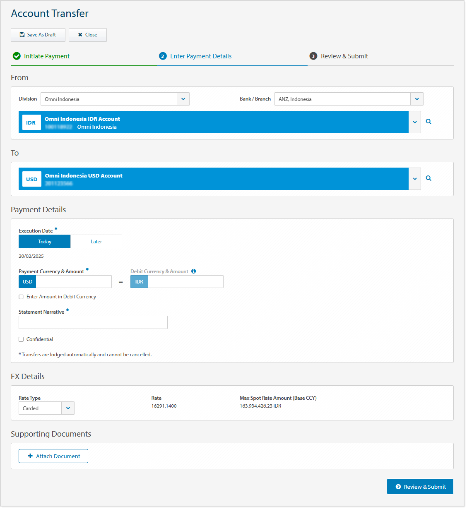Click the Attach Document button
467x509 pixels.
point(53,456)
